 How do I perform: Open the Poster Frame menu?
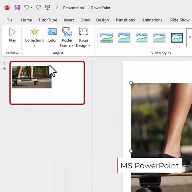click(67, 37)
